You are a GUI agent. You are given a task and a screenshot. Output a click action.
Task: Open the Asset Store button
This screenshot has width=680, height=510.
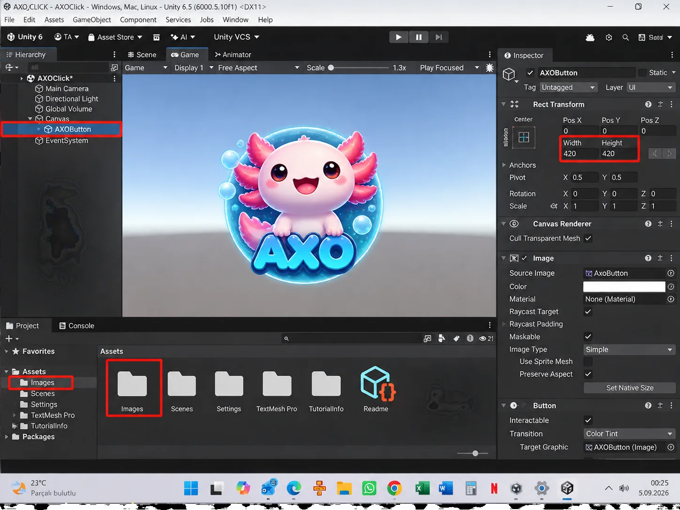point(115,37)
